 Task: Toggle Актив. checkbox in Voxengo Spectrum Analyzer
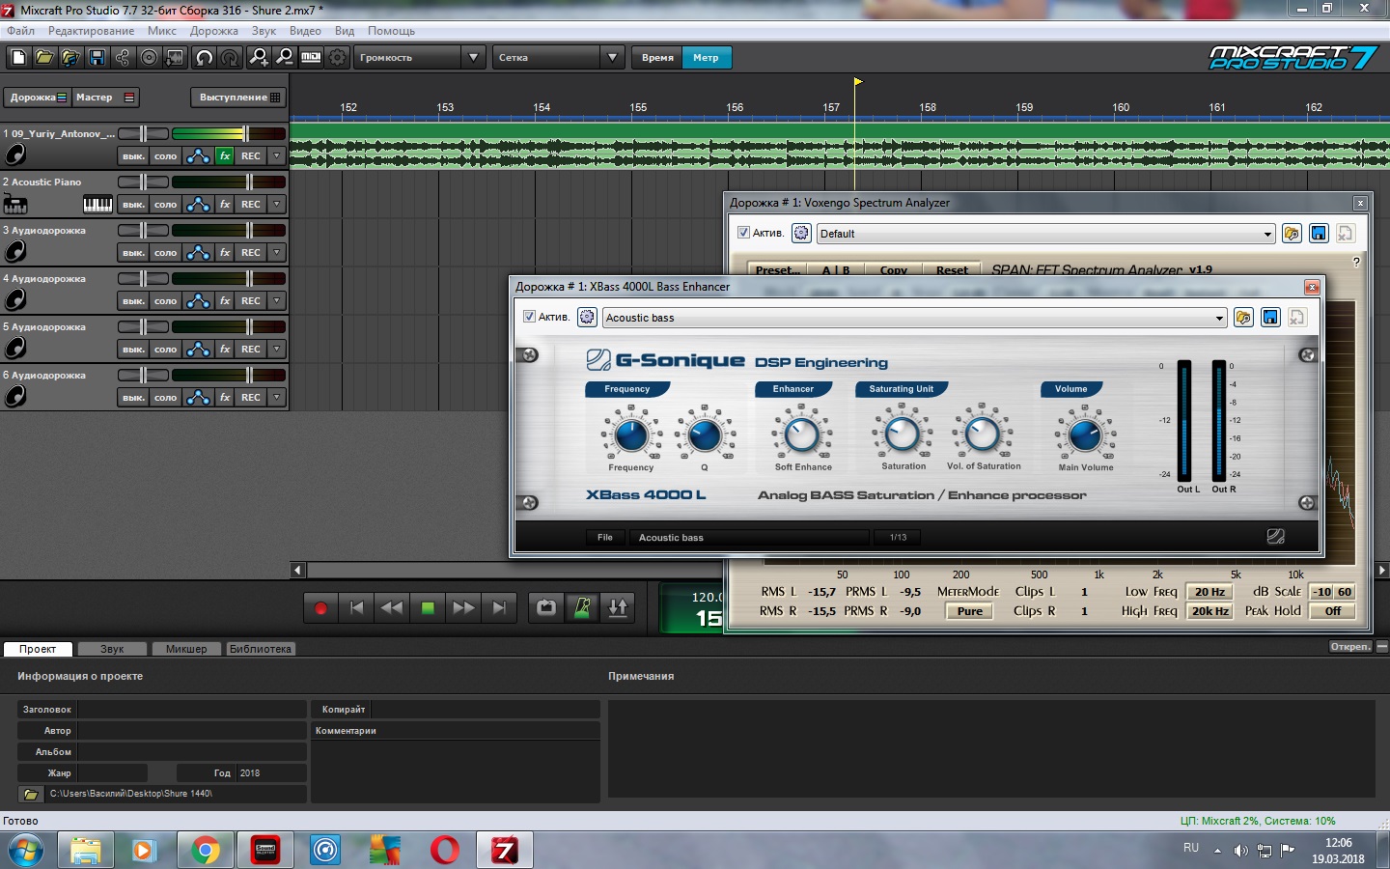point(743,233)
